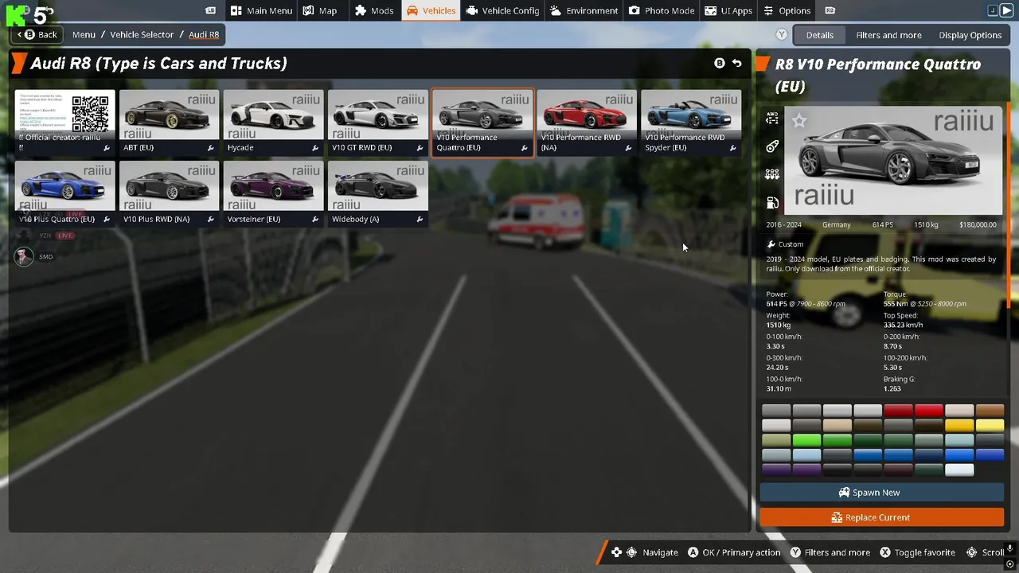1019x573 pixels.
Task: Click the Navigate hint
Action: point(645,552)
